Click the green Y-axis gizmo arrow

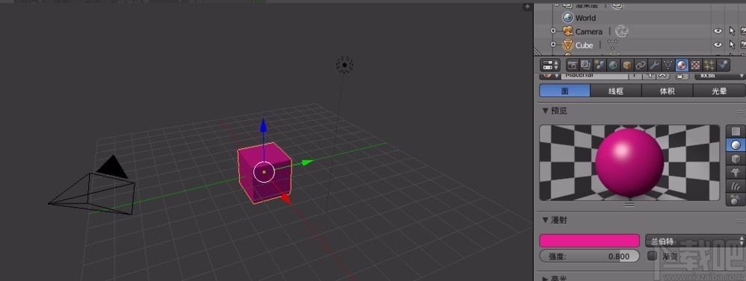click(307, 162)
